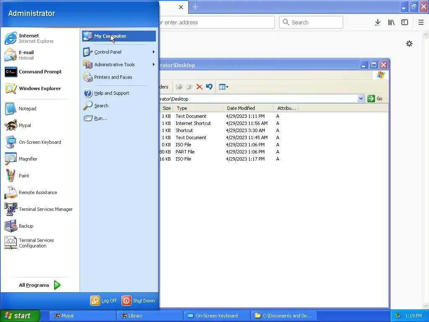Click the Start button
The width and height of the screenshot is (429, 322).
20,316
